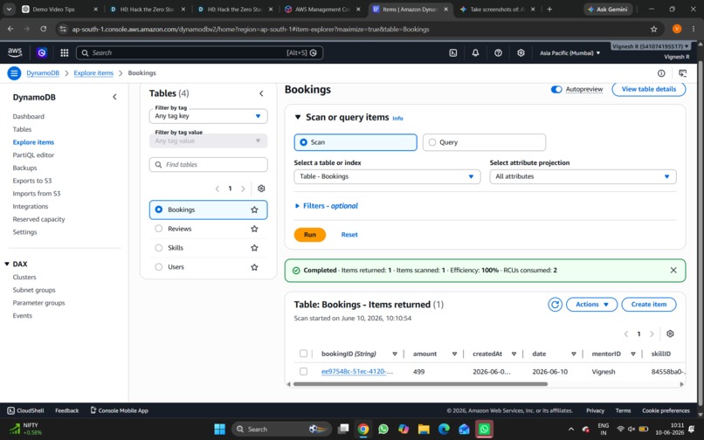Select the Users table radio button
704x440 pixels.
click(158, 267)
